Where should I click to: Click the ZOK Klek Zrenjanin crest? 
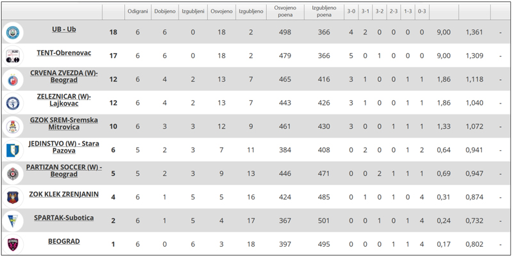tap(13, 198)
